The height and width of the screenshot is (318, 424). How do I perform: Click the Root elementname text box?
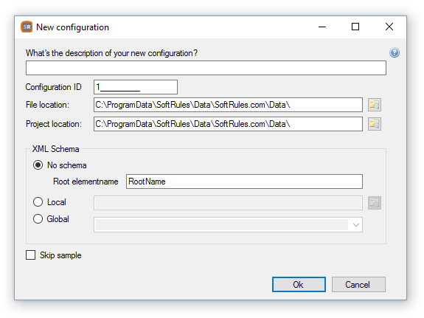pyautogui.click(x=244, y=182)
